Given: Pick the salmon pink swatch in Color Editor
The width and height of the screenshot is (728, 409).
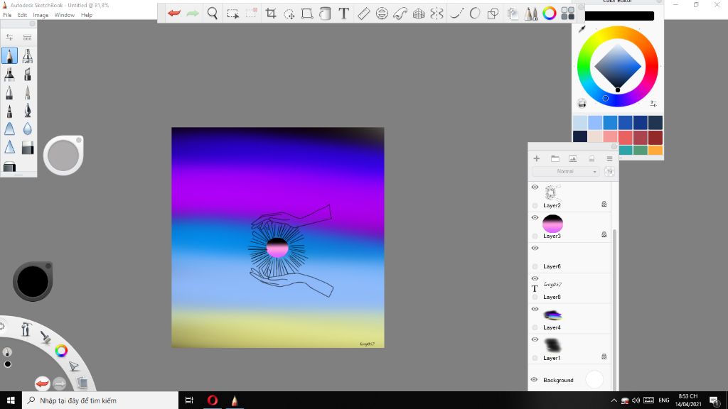Looking at the screenshot, I should 610,137.
